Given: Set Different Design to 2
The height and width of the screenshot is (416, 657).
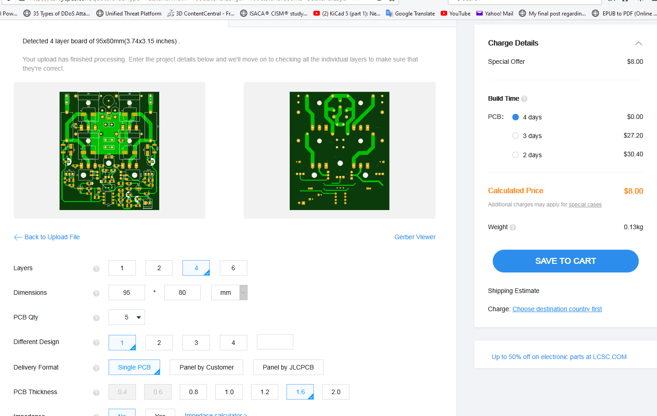Looking at the screenshot, I should tap(159, 343).
